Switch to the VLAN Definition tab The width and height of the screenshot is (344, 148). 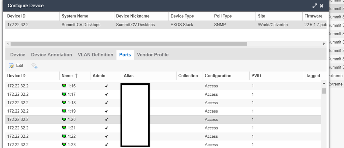(x=95, y=55)
